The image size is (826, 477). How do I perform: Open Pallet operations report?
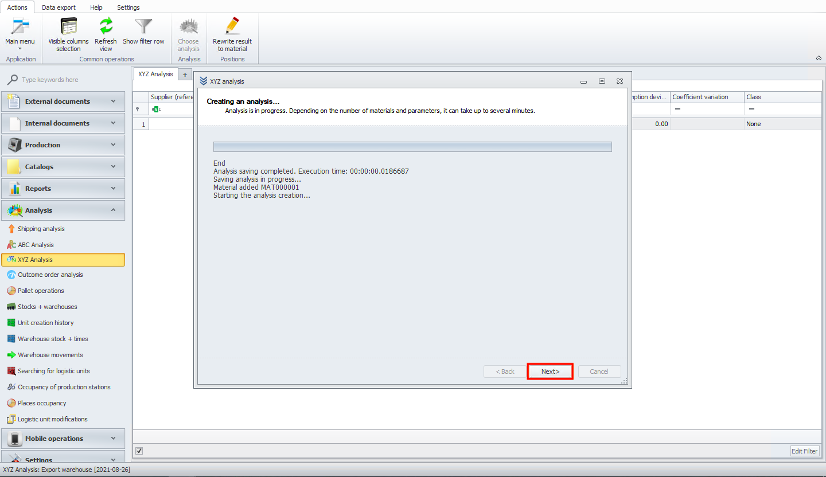click(x=41, y=291)
